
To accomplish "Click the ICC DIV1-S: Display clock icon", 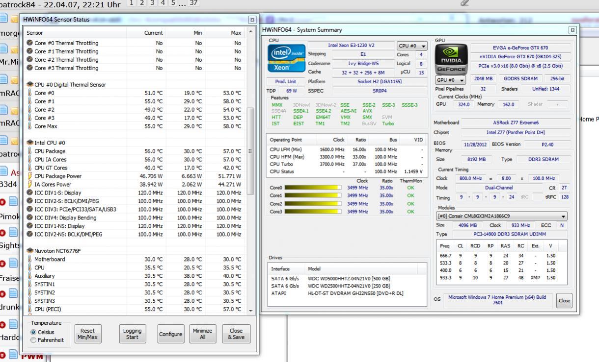I will click(x=29, y=193).
